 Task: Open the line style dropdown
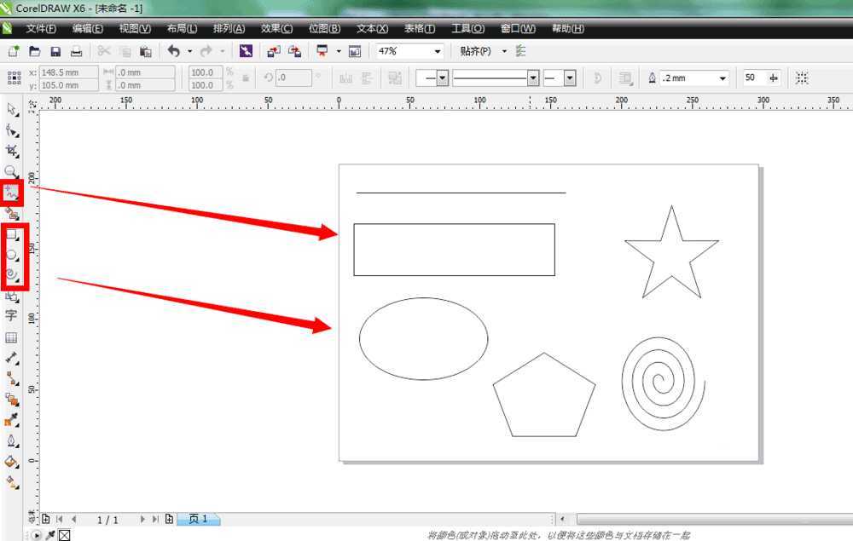(533, 78)
